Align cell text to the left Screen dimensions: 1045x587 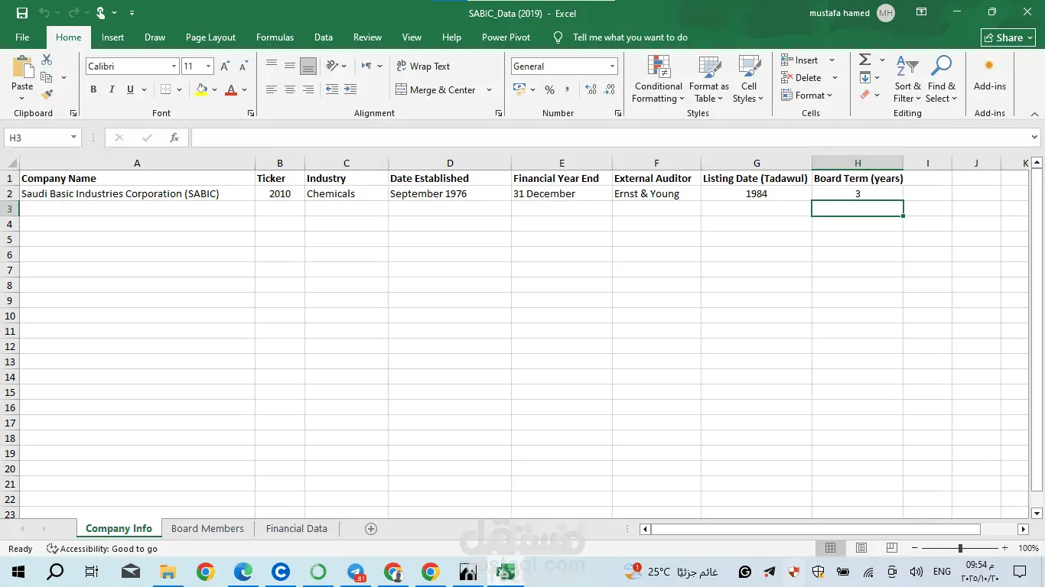(272, 89)
